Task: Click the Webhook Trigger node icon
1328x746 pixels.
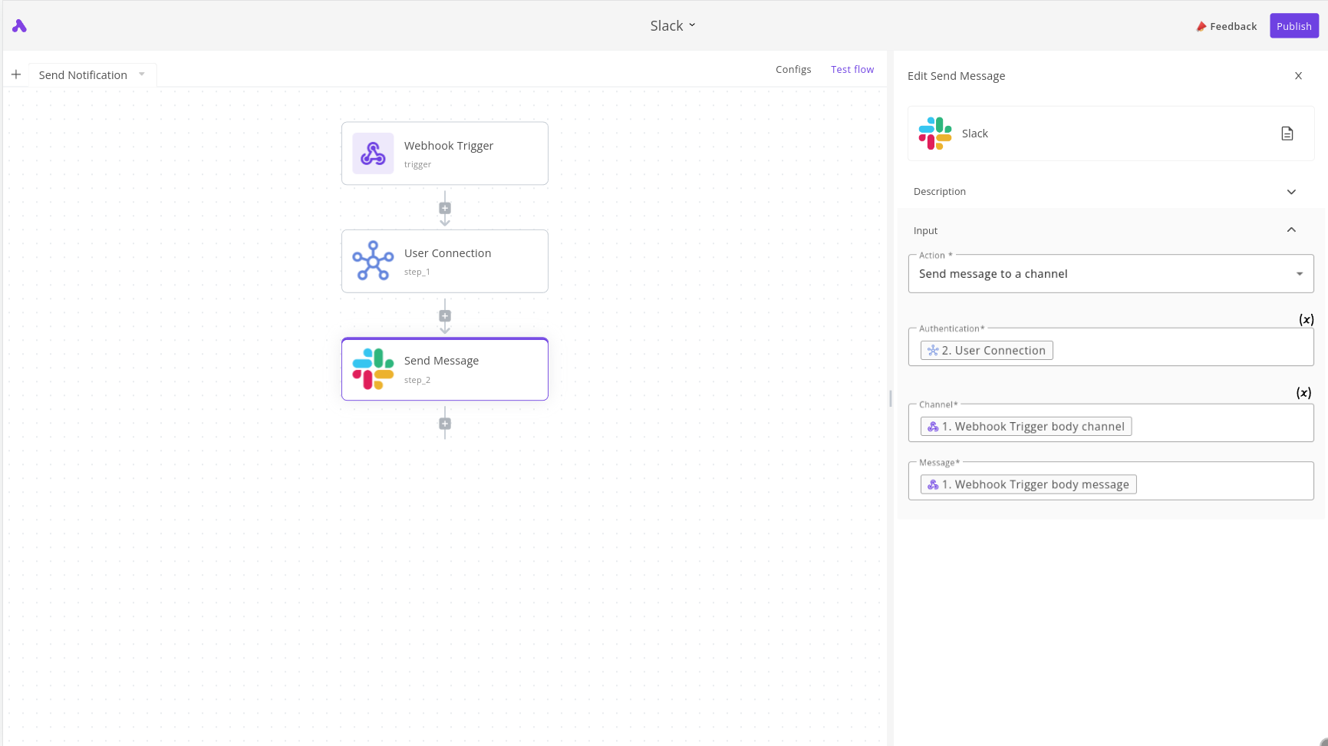Action: (x=373, y=153)
